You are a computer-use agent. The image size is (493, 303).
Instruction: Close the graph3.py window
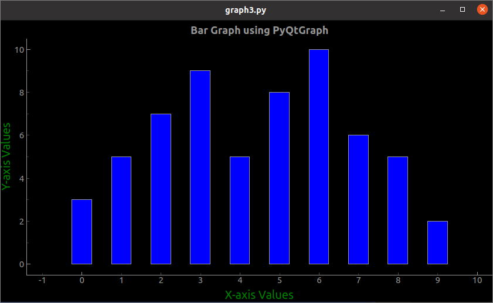482,9
